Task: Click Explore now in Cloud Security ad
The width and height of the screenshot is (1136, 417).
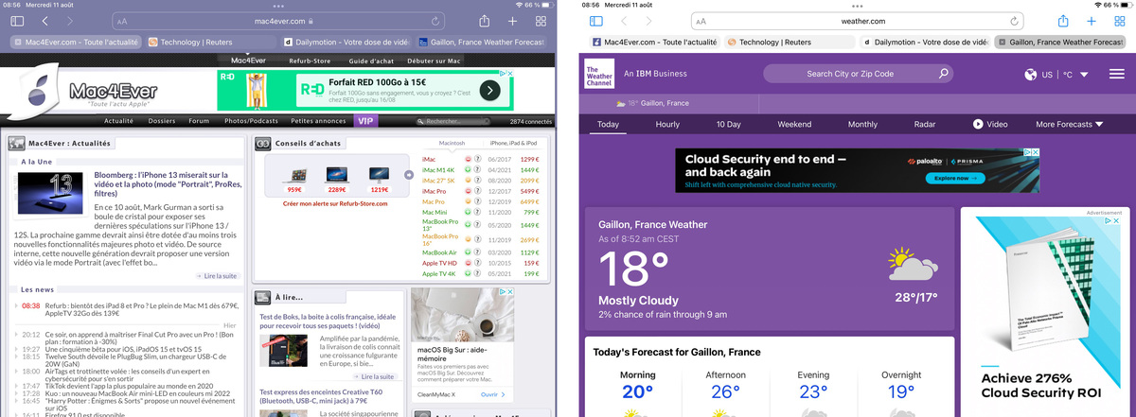Action: (x=956, y=178)
